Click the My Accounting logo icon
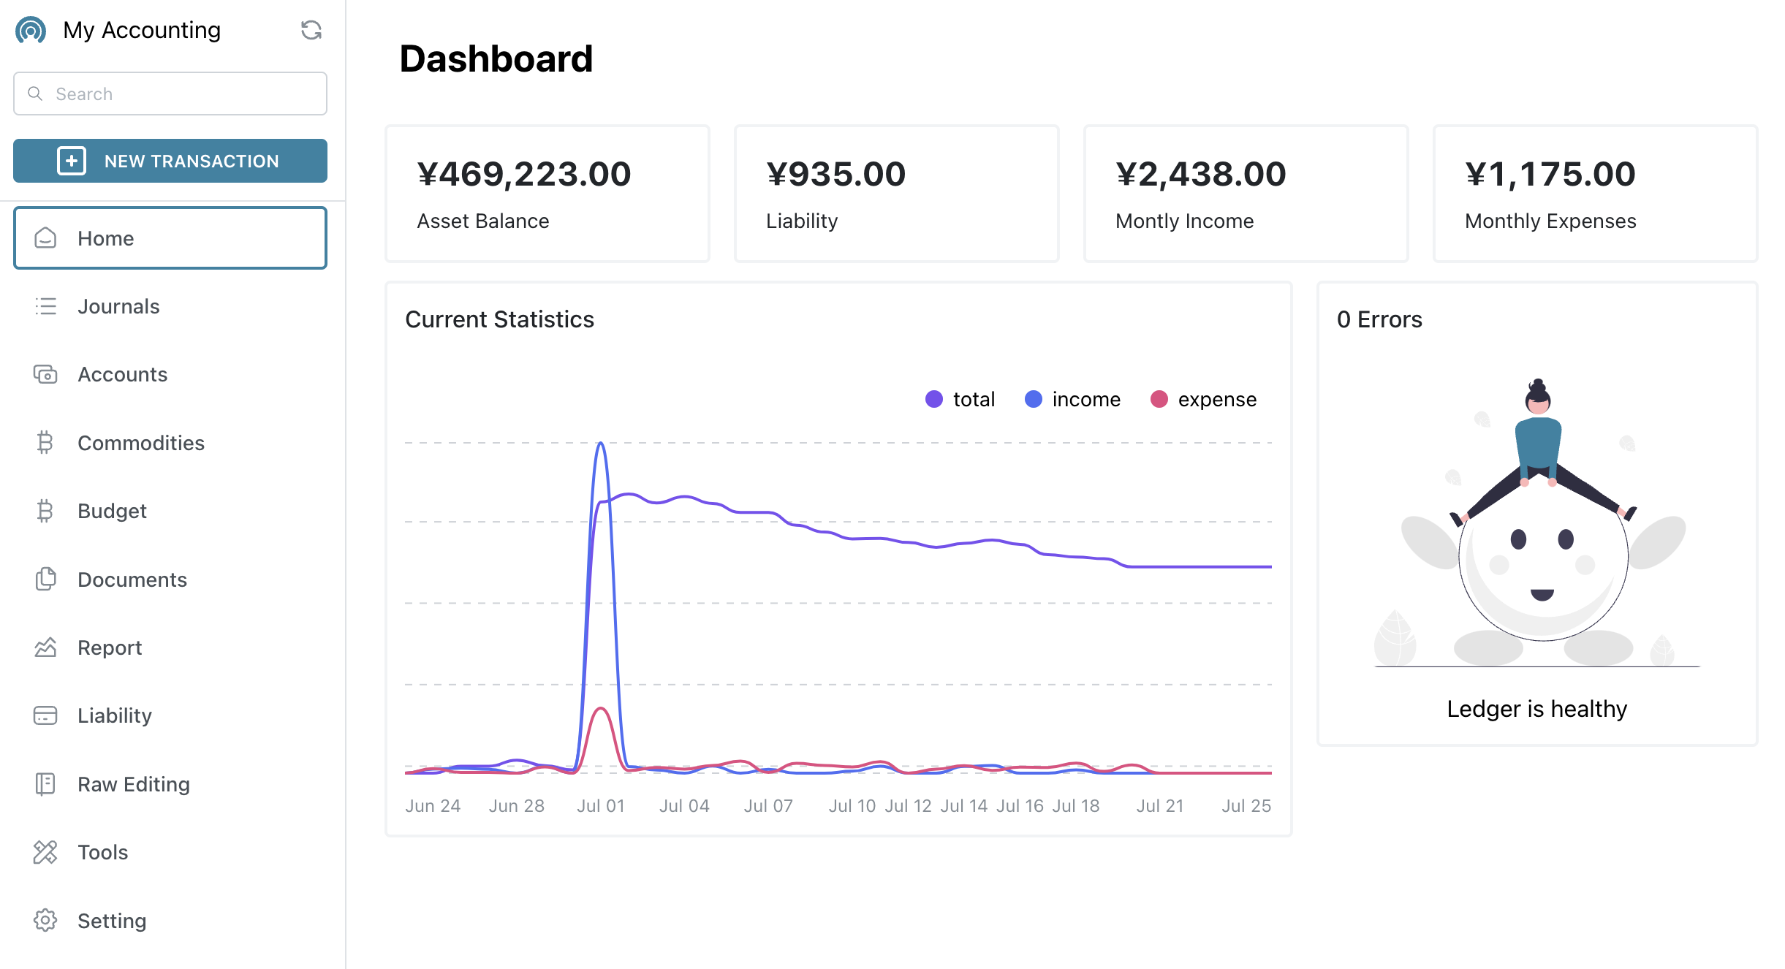Screen dimensions: 1785x969 [31, 30]
